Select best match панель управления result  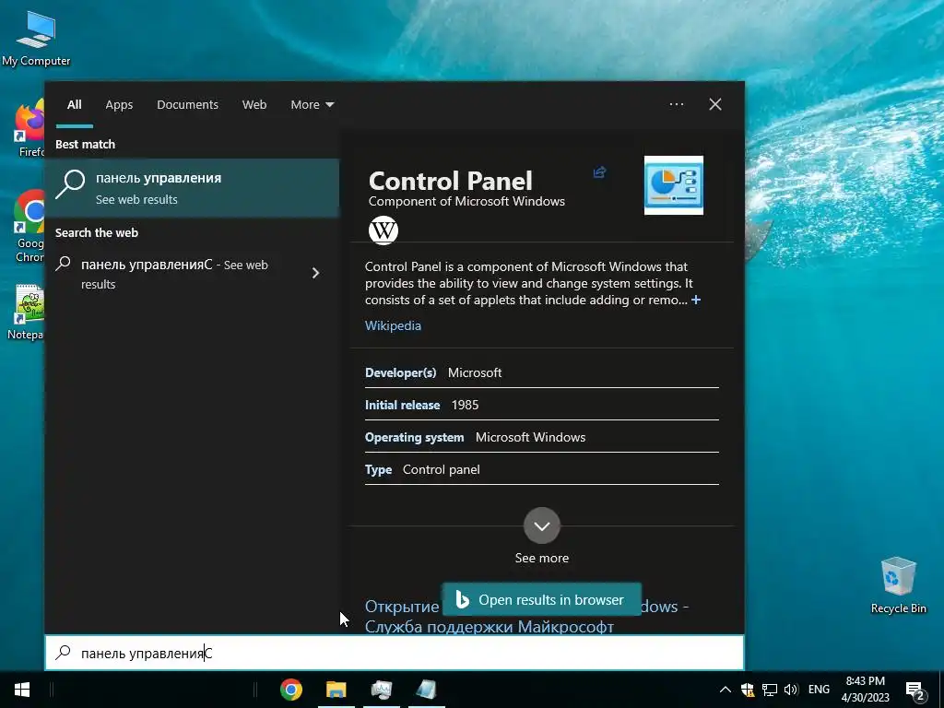(x=192, y=188)
